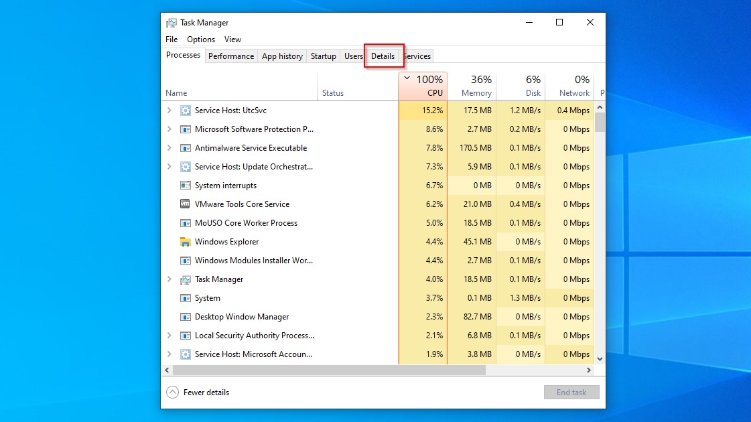Image resolution: width=751 pixels, height=422 pixels.
Task: Expand Antimalware Service Executable group
Action: coord(169,148)
